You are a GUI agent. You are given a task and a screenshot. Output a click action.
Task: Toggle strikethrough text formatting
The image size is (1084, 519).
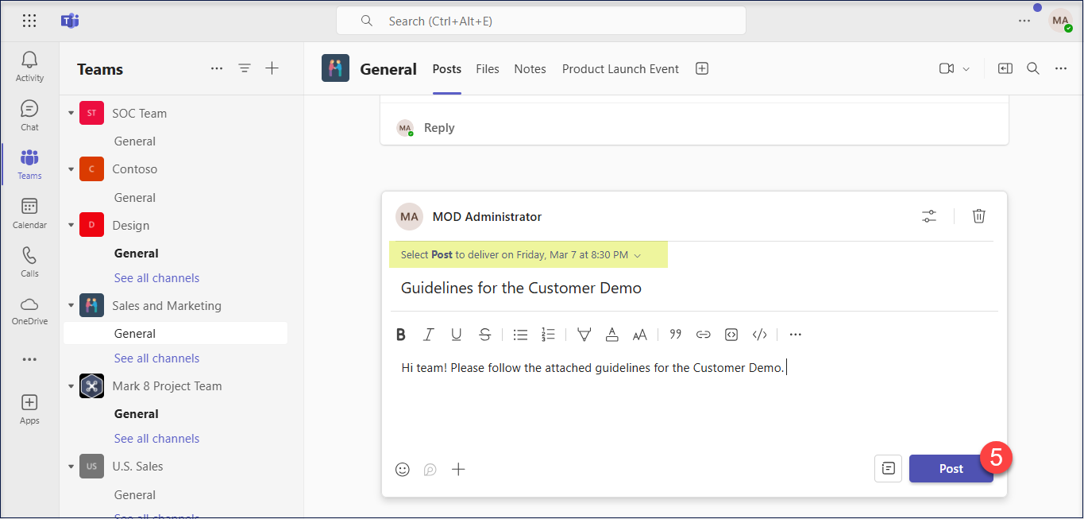click(484, 335)
